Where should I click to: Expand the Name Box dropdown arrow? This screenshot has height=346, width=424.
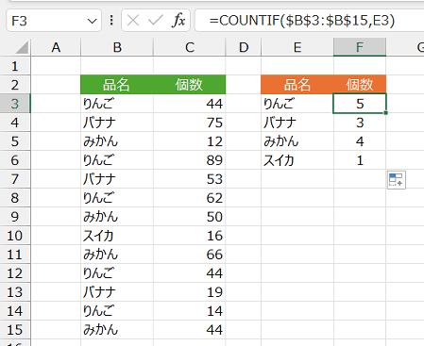[92, 21]
